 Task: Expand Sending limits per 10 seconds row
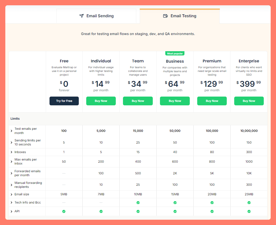coord(11,142)
